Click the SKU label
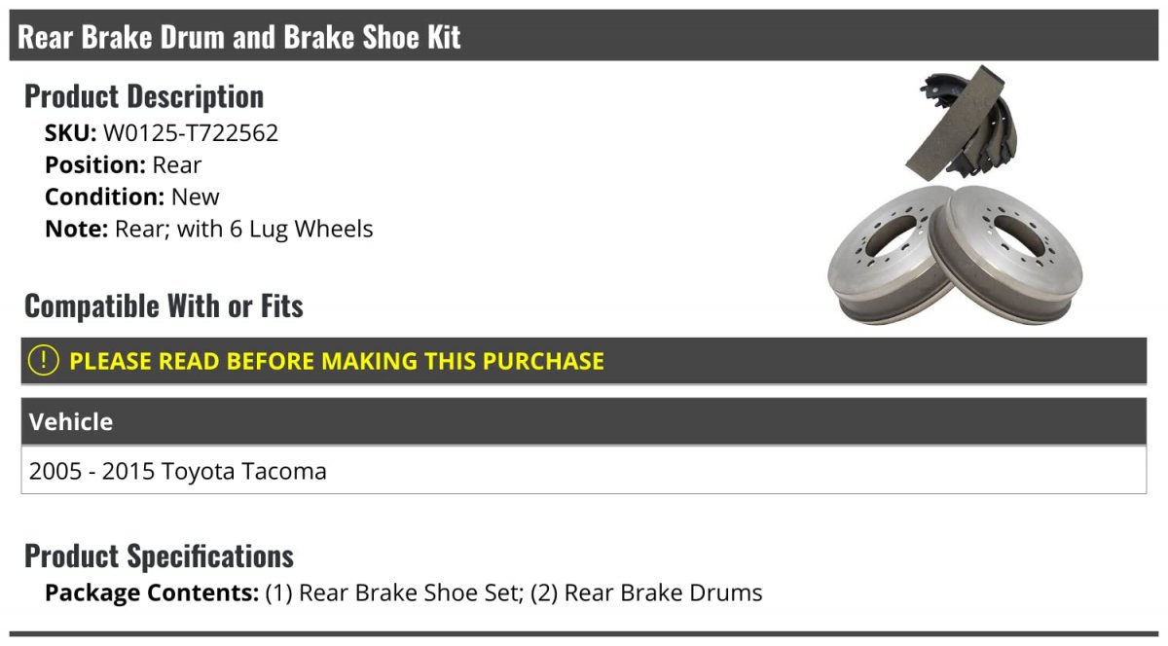This screenshot has width=1168, height=646. click(71, 133)
